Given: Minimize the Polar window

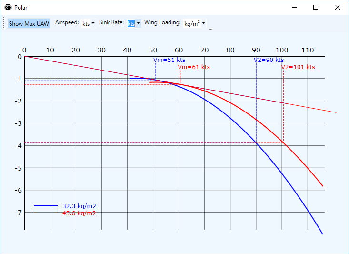Looking at the screenshot, I should 294,8.
